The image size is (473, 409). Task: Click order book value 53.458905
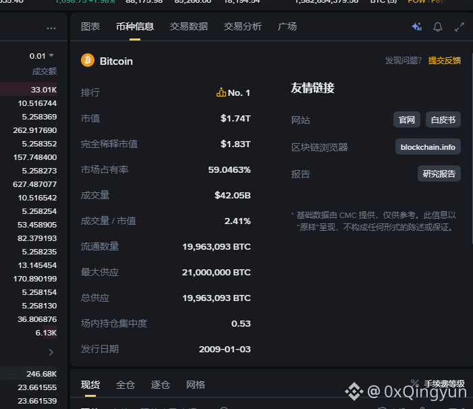coord(37,225)
